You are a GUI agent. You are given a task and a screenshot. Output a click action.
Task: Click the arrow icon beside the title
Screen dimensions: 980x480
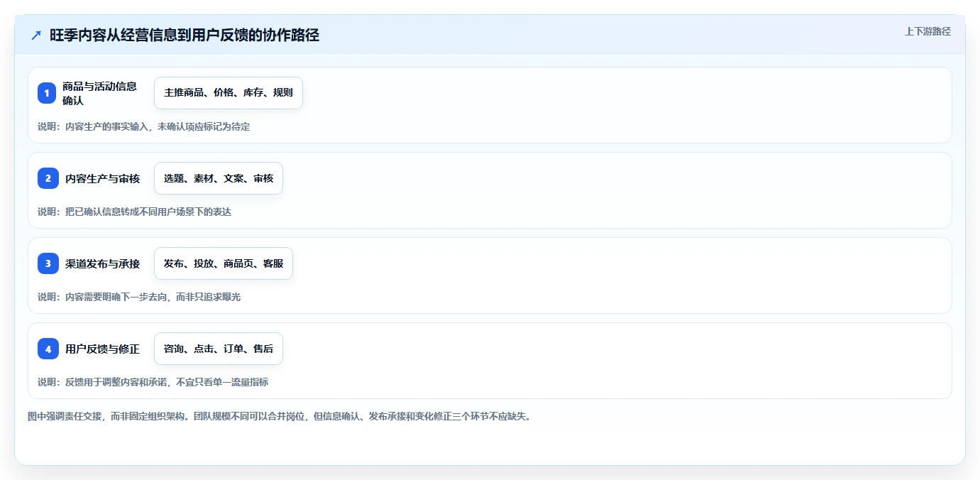[36, 36]
